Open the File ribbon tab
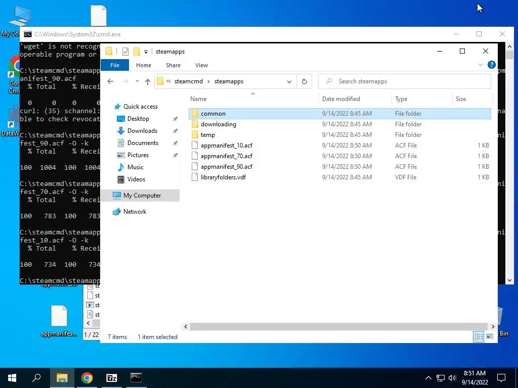This screenshot has width=518, height=388. (x=115, y=65)
